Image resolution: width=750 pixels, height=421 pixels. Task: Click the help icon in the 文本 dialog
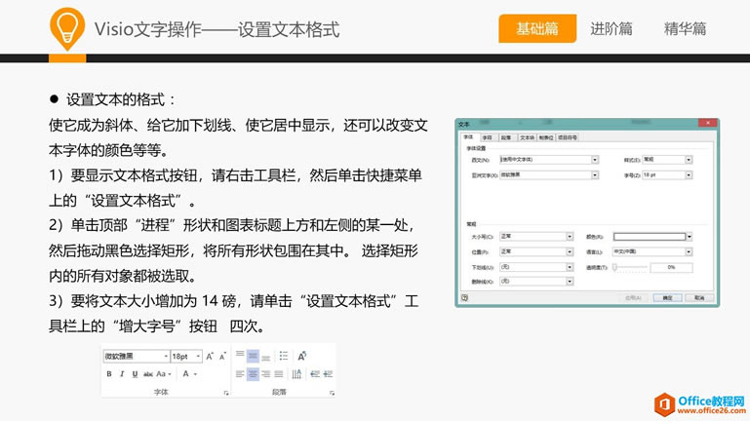click(464, 297)
